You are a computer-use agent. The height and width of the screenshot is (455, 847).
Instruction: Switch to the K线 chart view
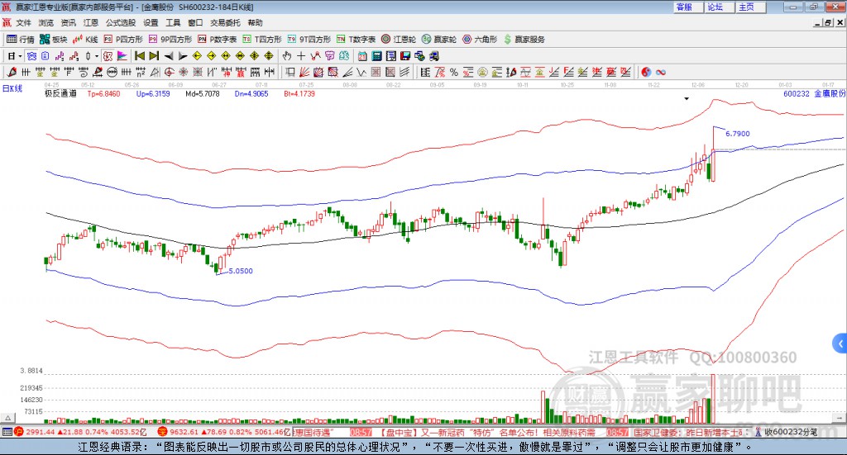(85, 40)
